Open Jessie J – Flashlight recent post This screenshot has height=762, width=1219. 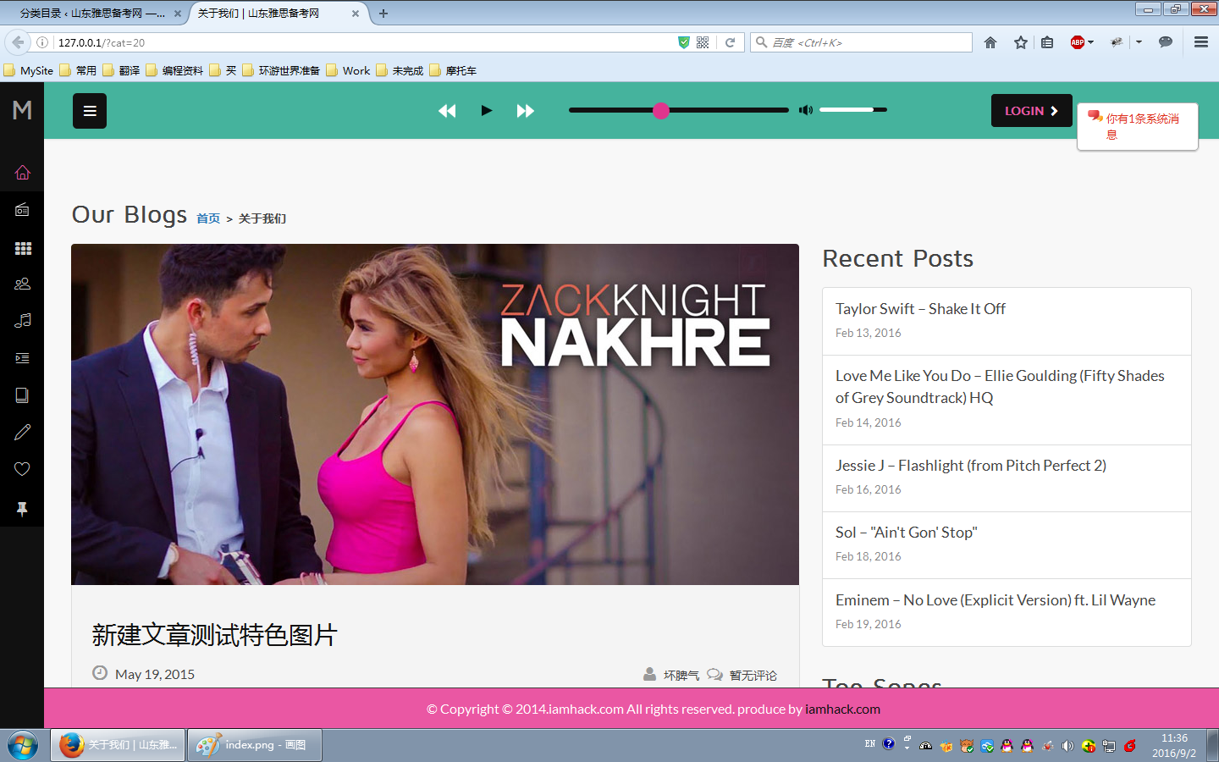point(971,466)
